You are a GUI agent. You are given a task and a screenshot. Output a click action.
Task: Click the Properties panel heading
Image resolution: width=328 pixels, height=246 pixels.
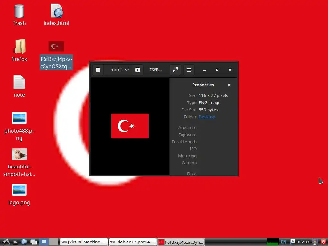[x=203, y=85]
